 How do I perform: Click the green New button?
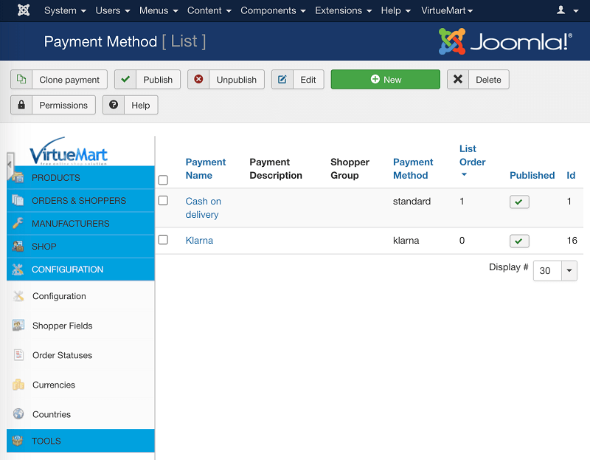click(x=385, y=80)
